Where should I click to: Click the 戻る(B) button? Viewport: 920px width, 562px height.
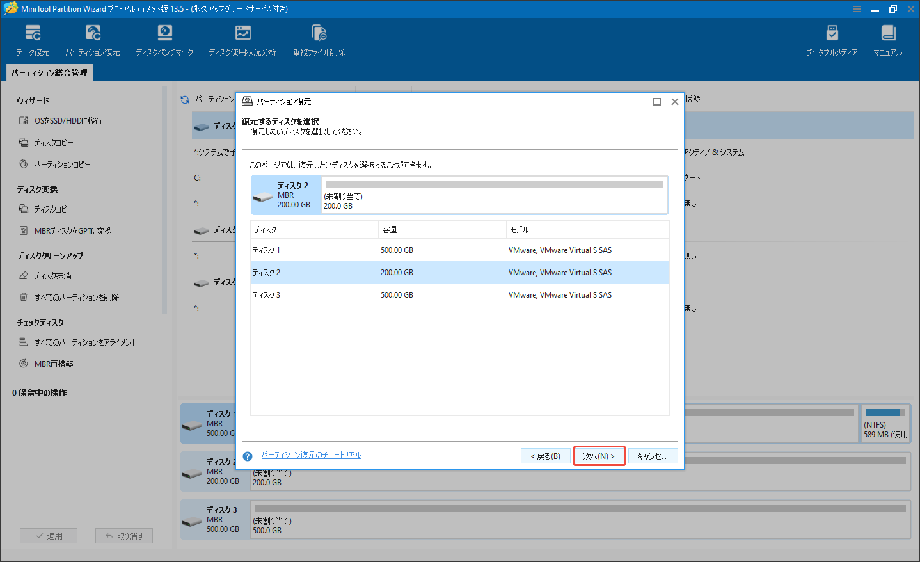545,455
